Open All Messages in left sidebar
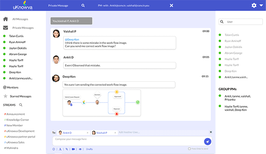This screenshot has width=266, height=154. (20, 19)
